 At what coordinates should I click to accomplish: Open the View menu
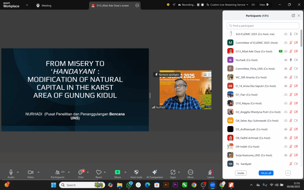click(264, 5)
